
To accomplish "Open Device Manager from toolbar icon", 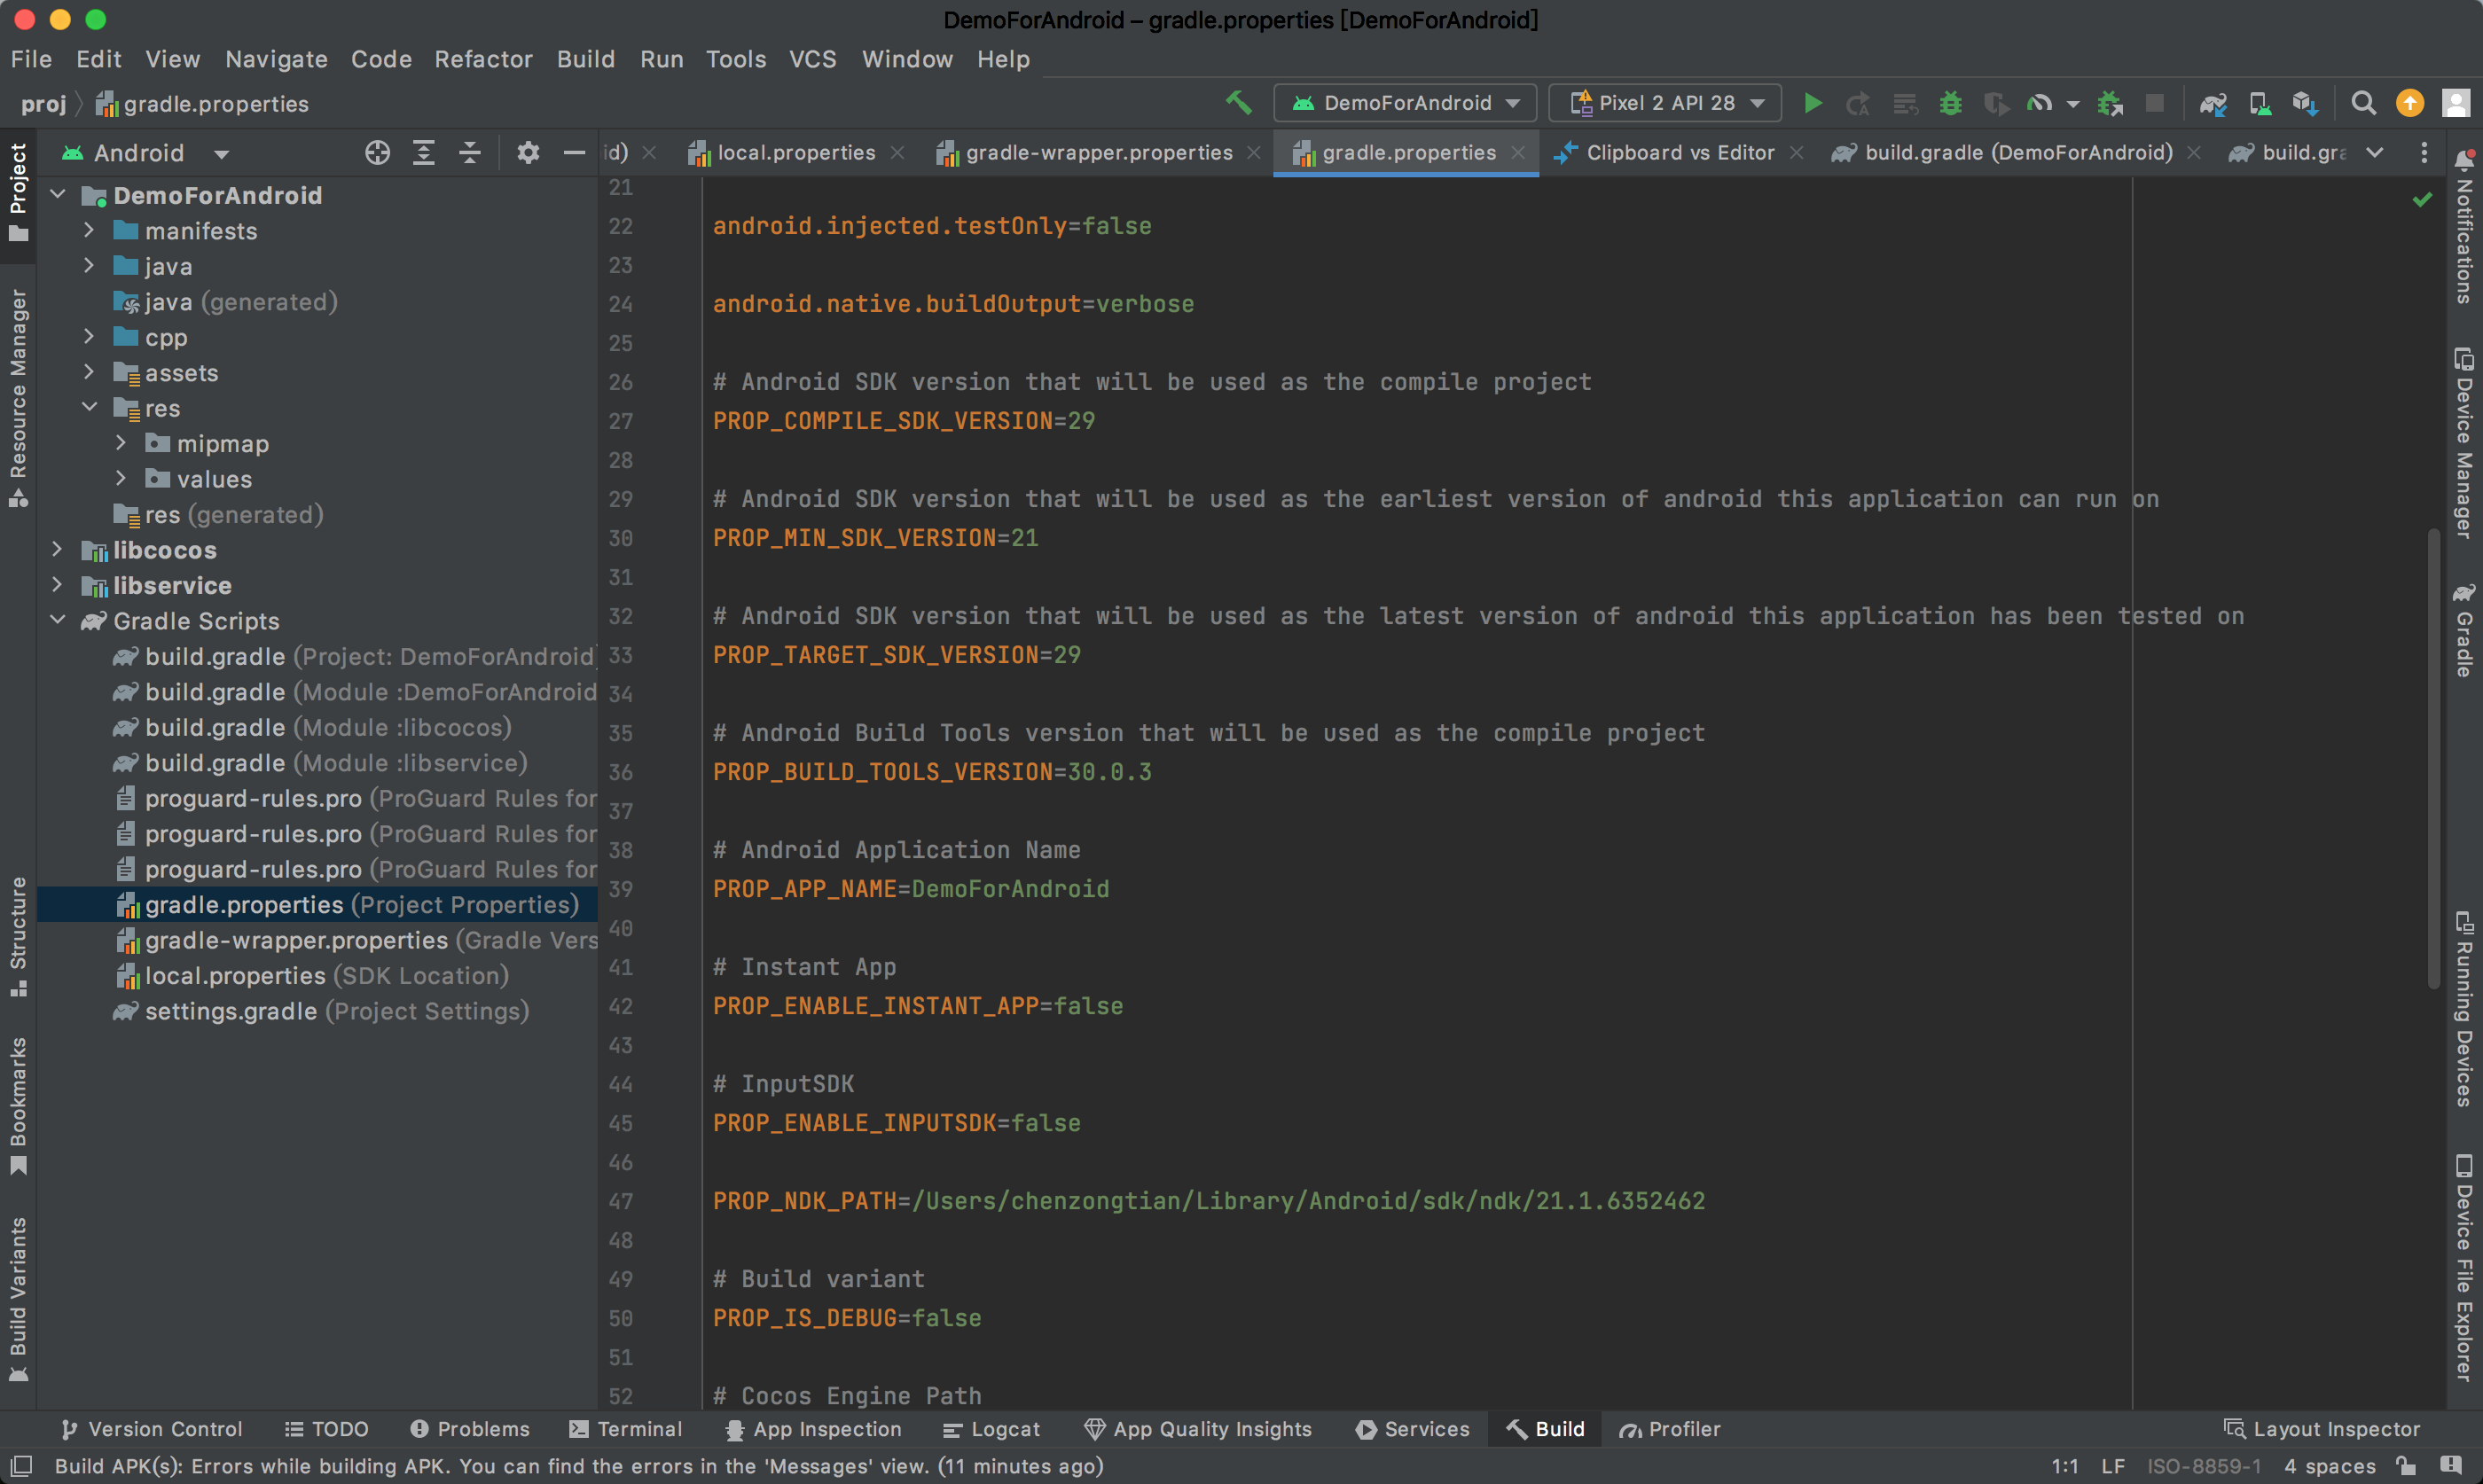I will tap(2259, 103).
